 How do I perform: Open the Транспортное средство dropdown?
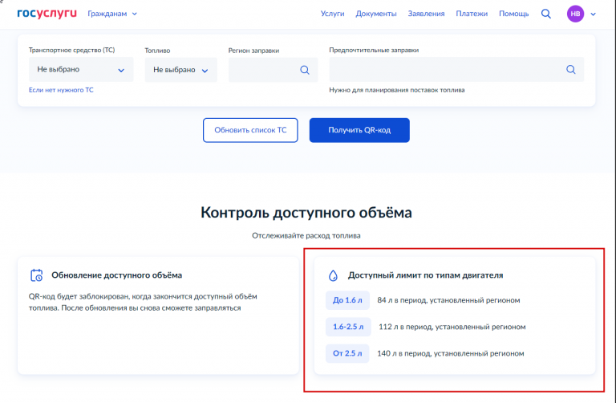(81, 70)
